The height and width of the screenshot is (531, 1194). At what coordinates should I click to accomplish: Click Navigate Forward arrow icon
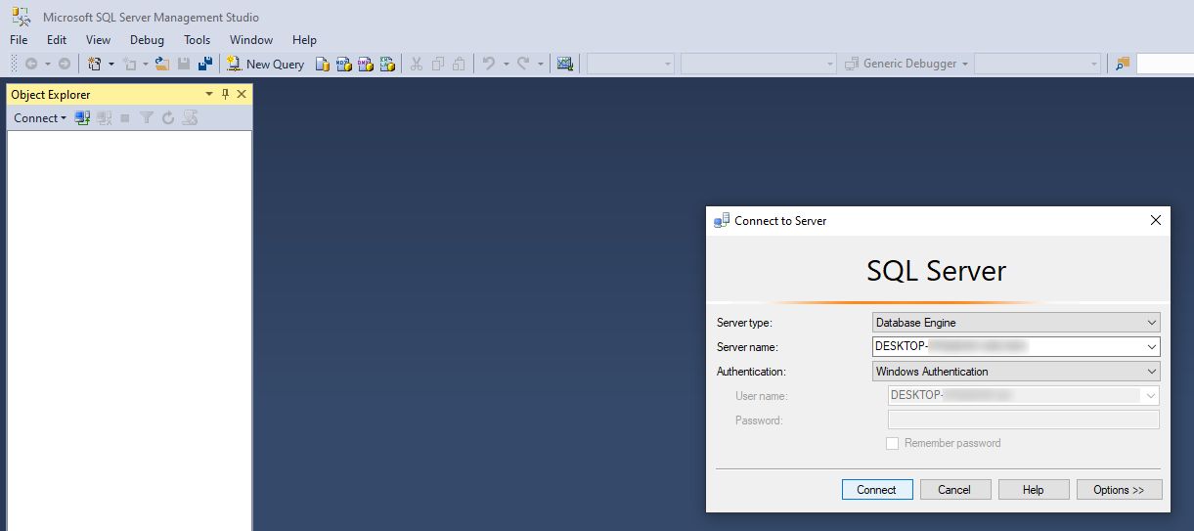pos(65,64)
